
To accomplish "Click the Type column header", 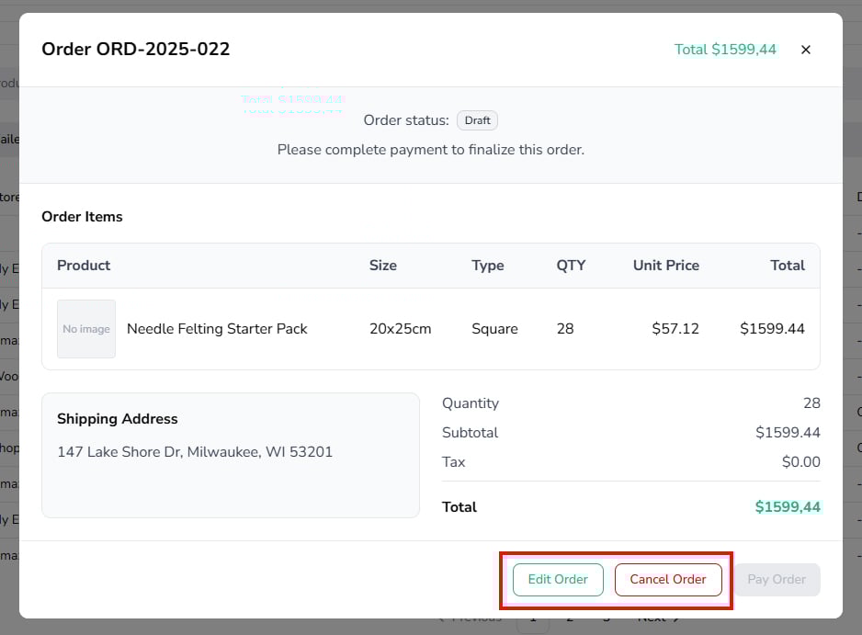I will (488, 266).
